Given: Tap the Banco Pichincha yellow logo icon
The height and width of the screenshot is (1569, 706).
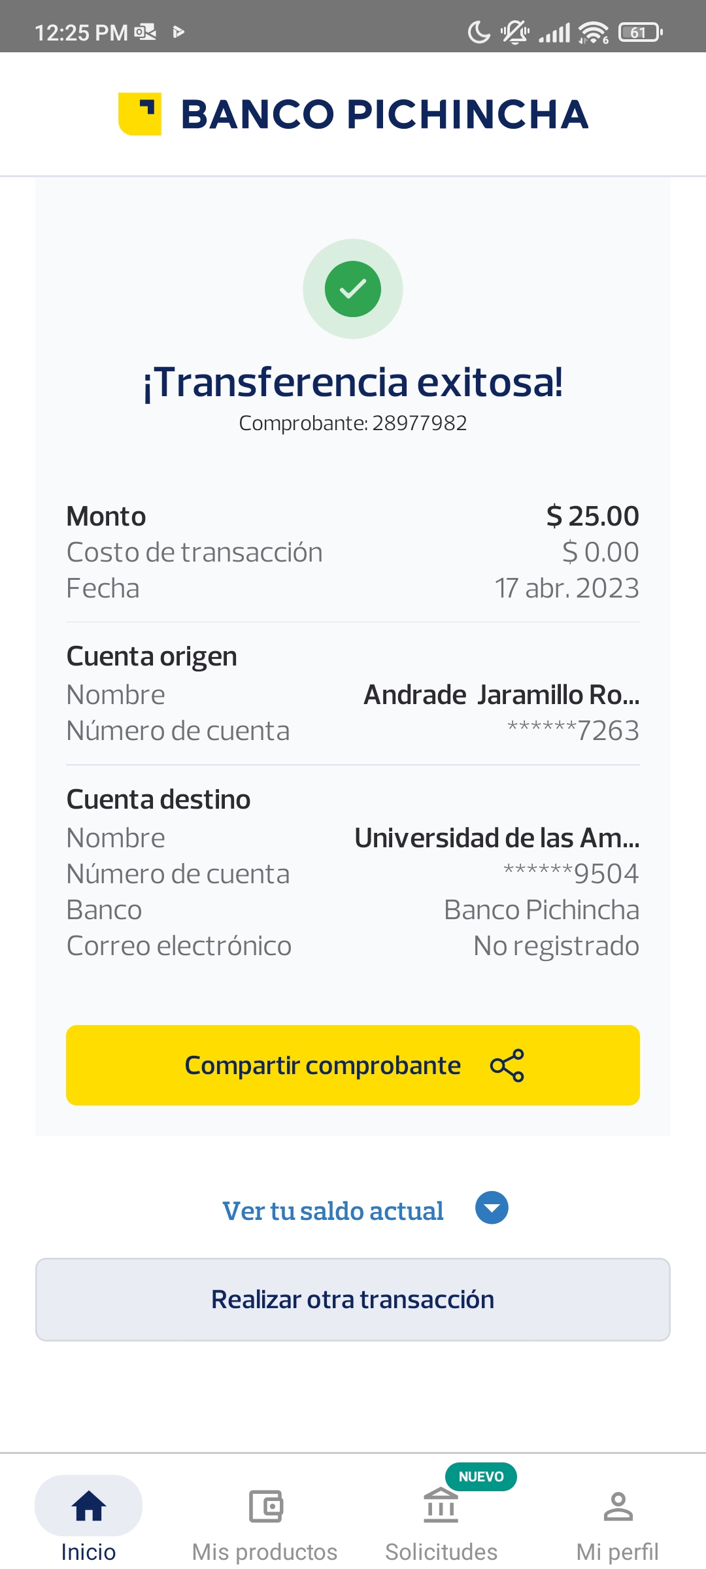Looking at the screenshot, I should [x=140, y=114].
